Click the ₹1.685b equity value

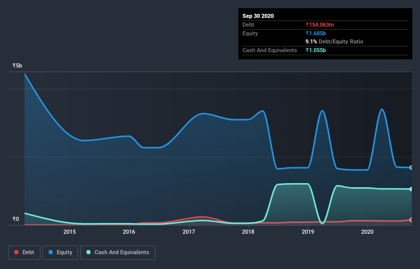point(316,33)
